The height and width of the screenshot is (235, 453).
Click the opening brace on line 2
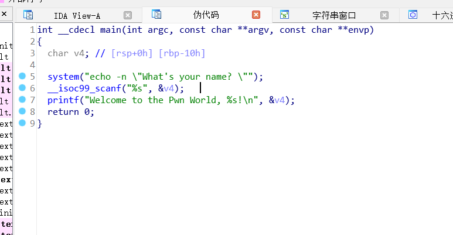click(x=40, y=42)
